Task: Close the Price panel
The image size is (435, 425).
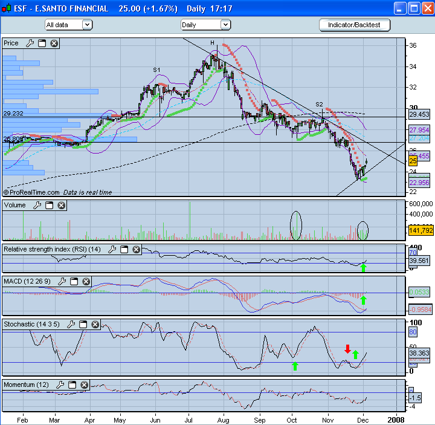Action: (54, 44)
